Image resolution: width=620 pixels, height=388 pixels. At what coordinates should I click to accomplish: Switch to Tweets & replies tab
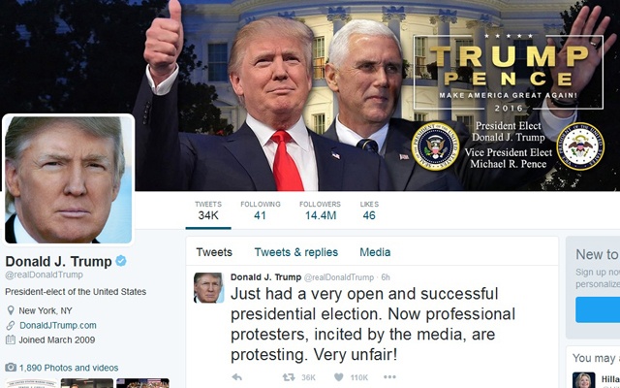click(x=296, y=252)
